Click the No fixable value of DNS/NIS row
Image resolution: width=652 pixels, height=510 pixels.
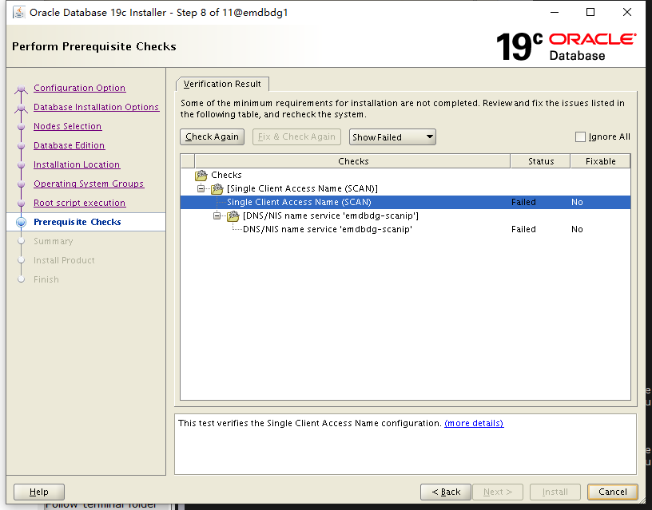coord(577,229)
